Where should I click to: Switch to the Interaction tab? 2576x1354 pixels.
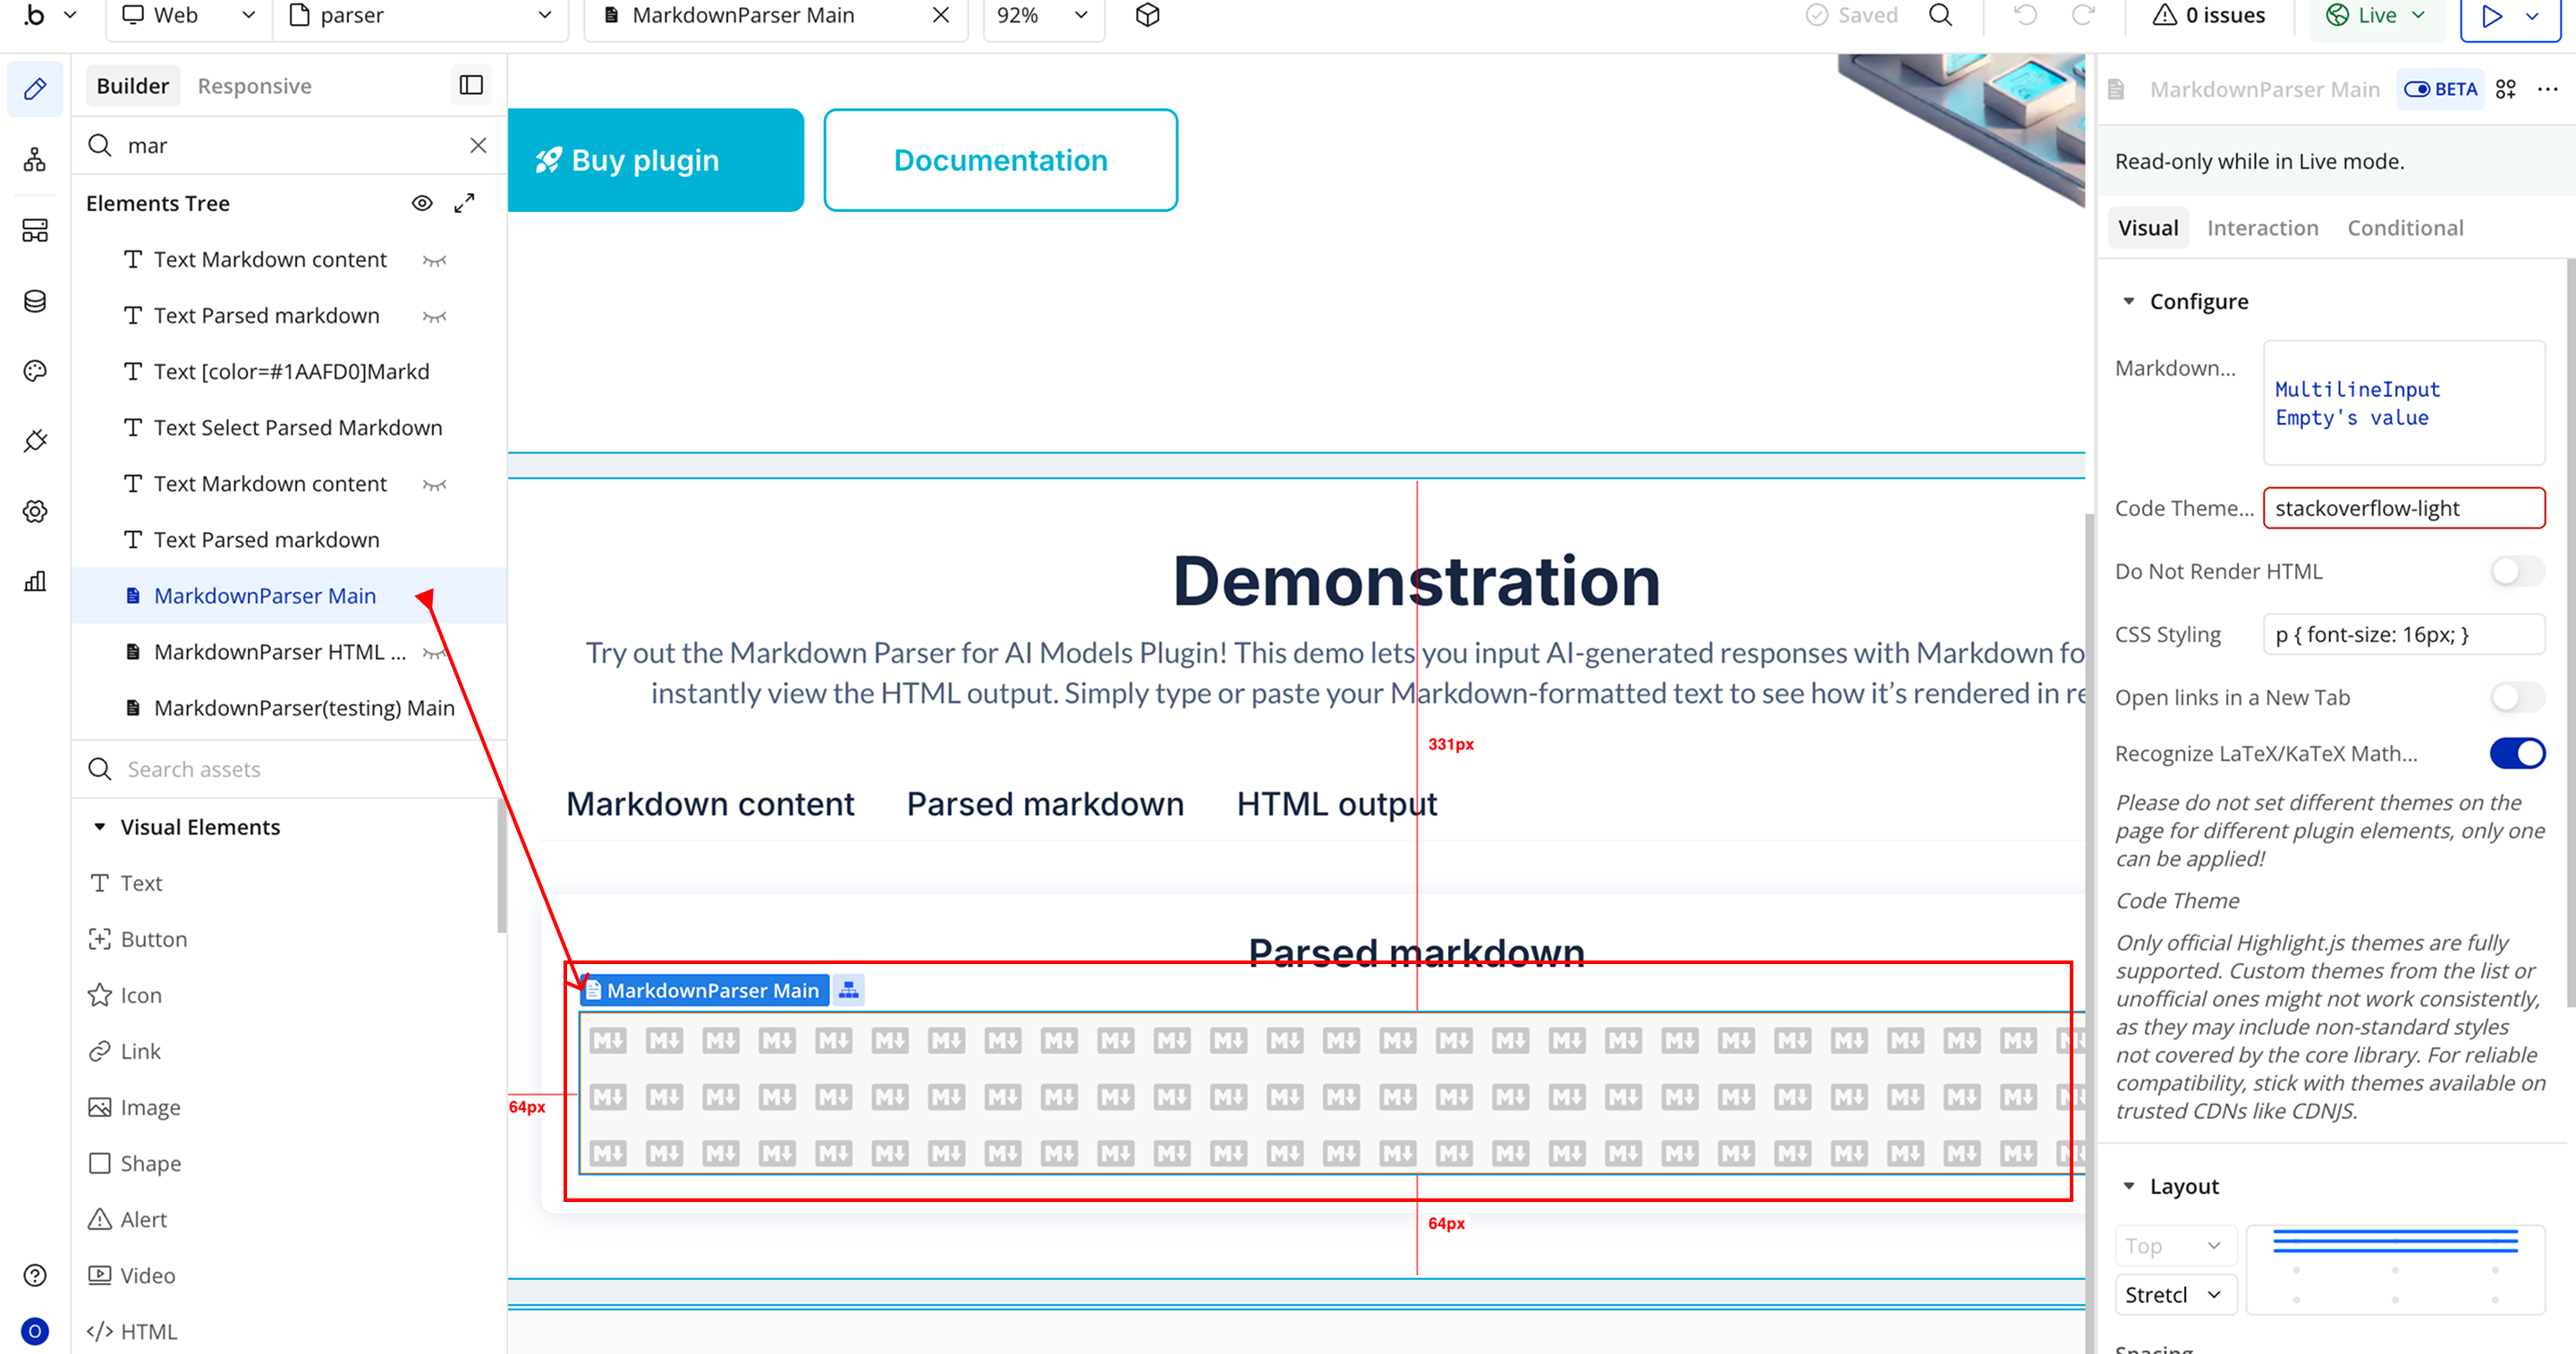click(x=2262, y=228)
